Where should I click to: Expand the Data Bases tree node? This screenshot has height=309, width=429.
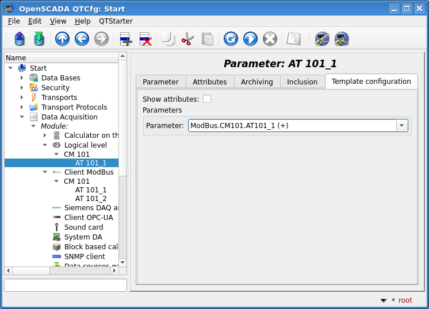22,78
